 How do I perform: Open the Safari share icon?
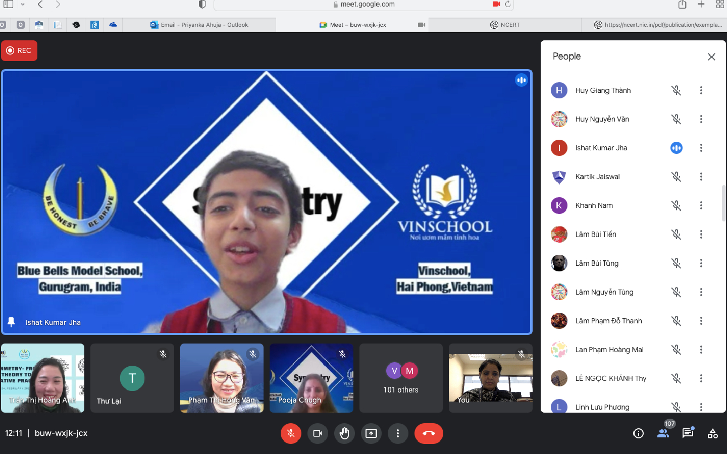click(x=683, y=4)
